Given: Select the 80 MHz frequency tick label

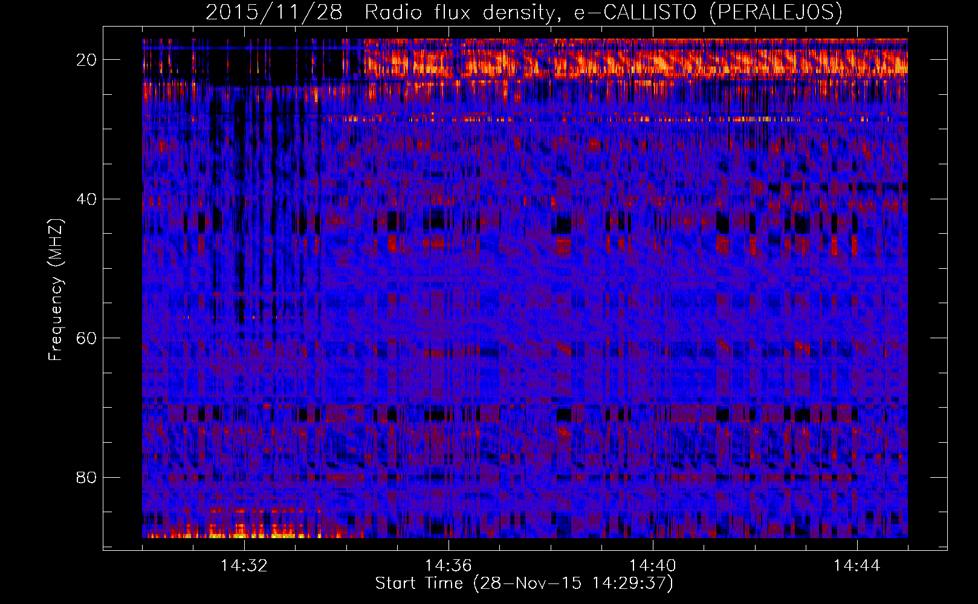Looking at the screenshot, I should tap(87, 477).
